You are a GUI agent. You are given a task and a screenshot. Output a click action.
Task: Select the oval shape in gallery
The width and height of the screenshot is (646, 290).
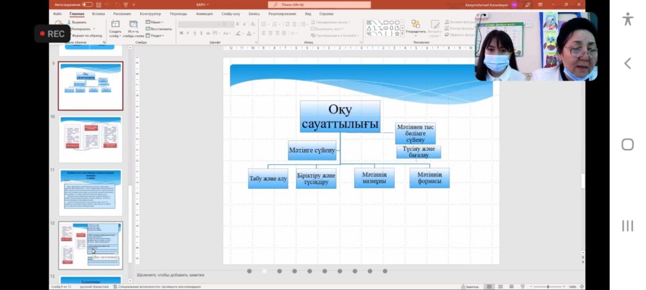pos(391,23)
